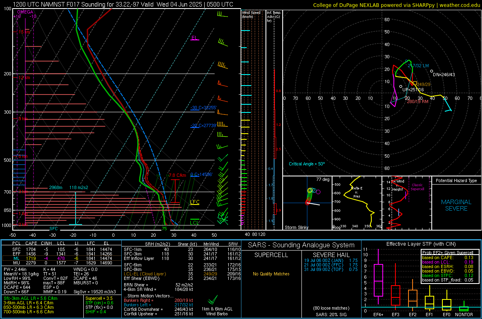482x319 pixels.
Task: Click the Wind Speed (knots) panel header
Action: [251, 14]
